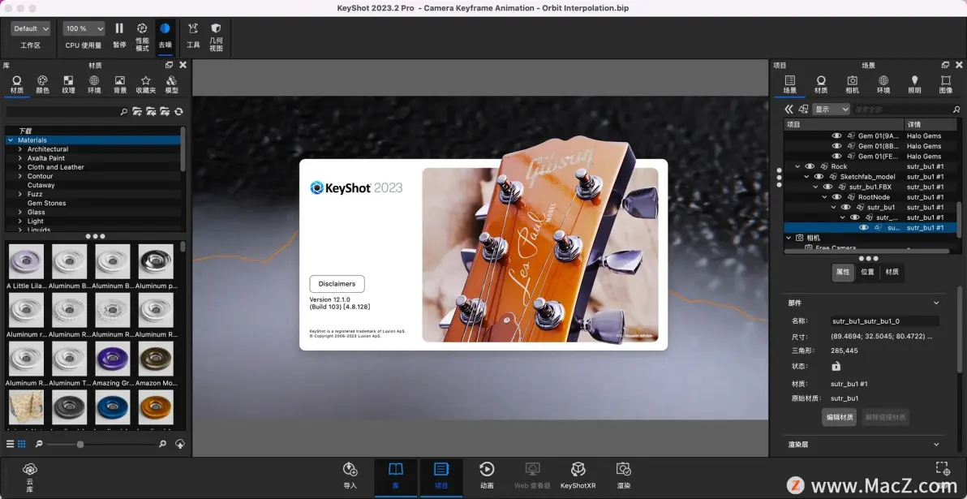Click the 导入 import button
The image size is (967, 499).
point(350,475)
